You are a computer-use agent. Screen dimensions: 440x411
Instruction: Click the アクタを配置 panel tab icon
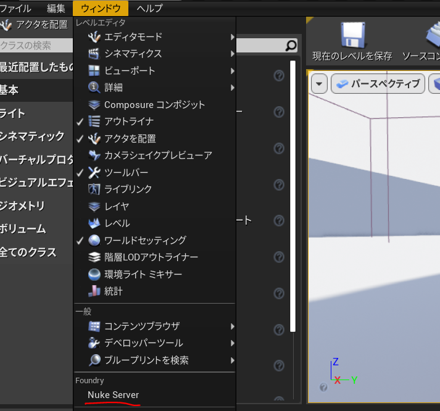pos(6,25)
